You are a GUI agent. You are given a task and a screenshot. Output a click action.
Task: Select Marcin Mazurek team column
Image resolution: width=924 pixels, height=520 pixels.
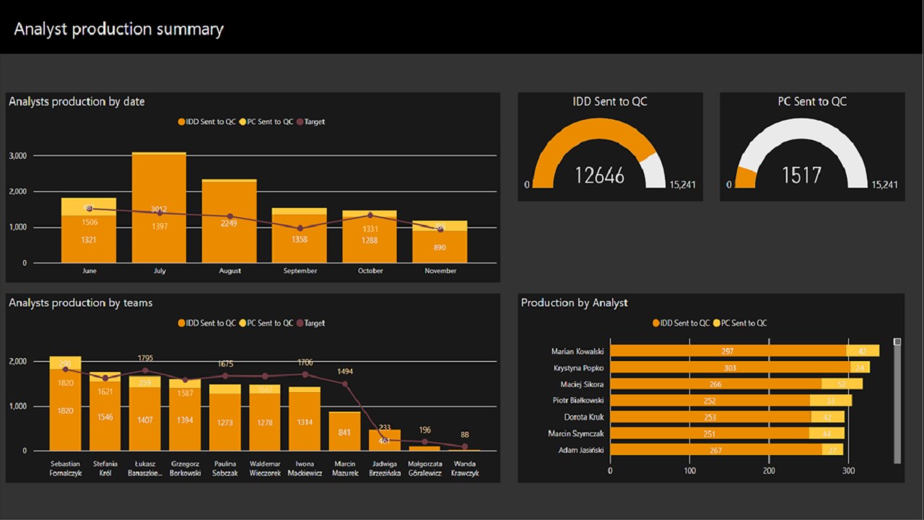344,431
